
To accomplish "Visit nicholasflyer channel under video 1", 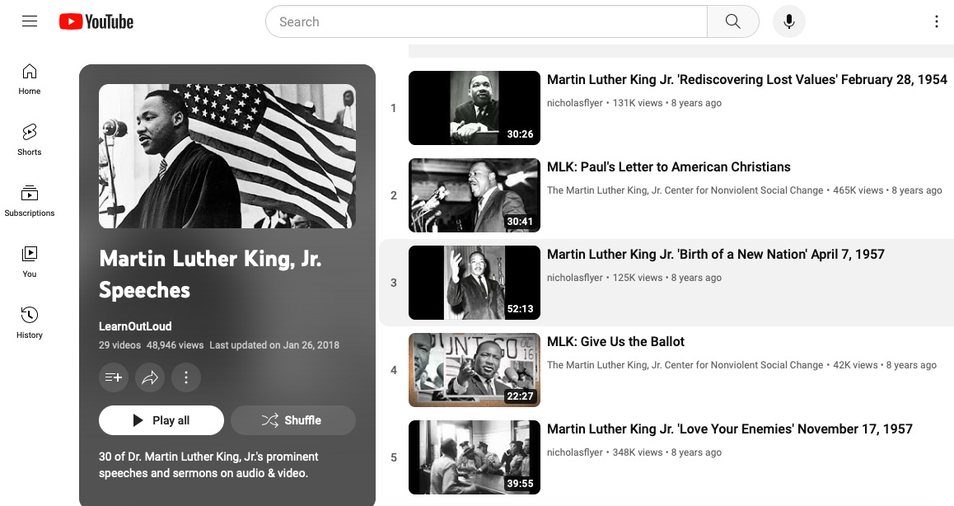I will pyautogui.click(x=574, y=103).
